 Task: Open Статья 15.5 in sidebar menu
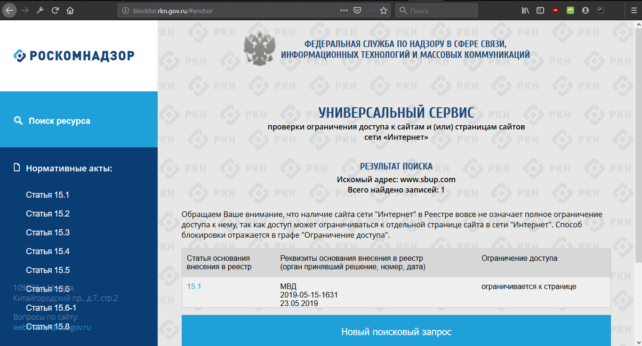click(48, 270)
